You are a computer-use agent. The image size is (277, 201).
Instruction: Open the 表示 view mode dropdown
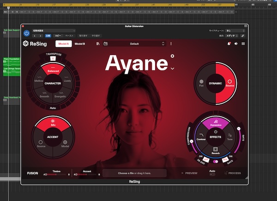[x=232, y=36]
